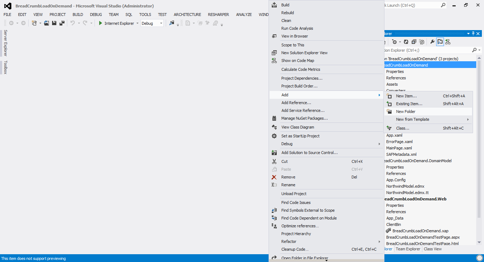Switch to the Class View tab
Image resolution: width=484 pixels, height=262 pixels.
pos(433,249)
